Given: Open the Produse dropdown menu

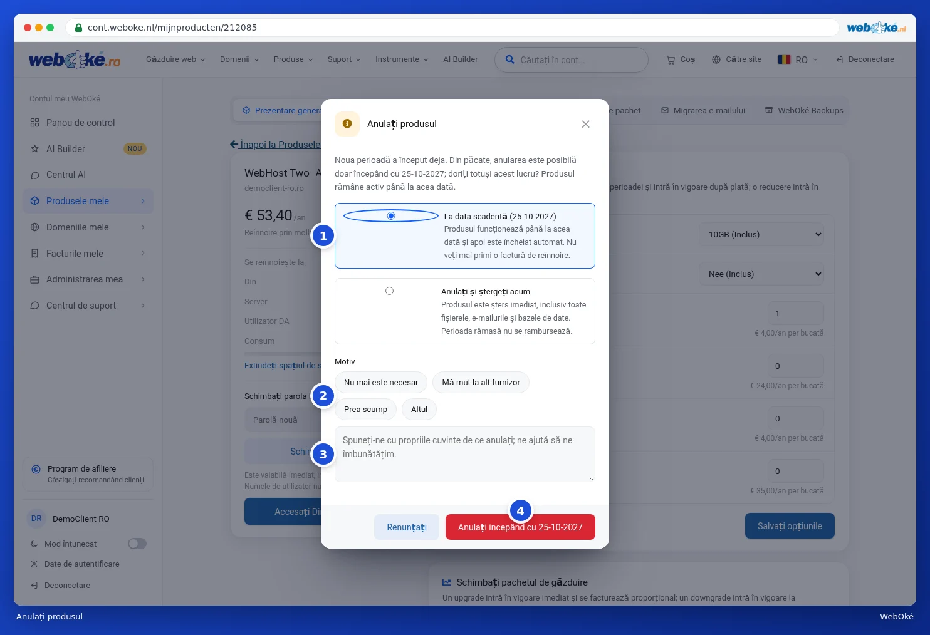Looking at the screenshot, I should (x=293, y=59).
